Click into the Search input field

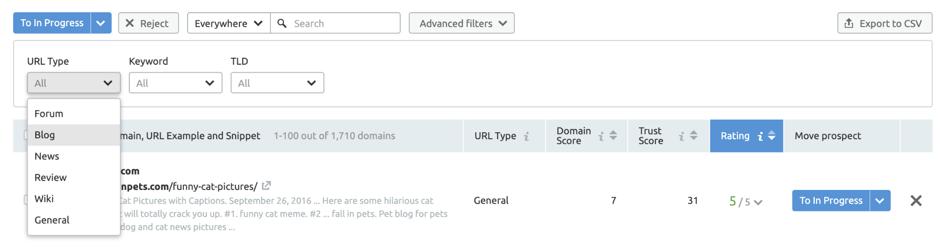(335, 23)
